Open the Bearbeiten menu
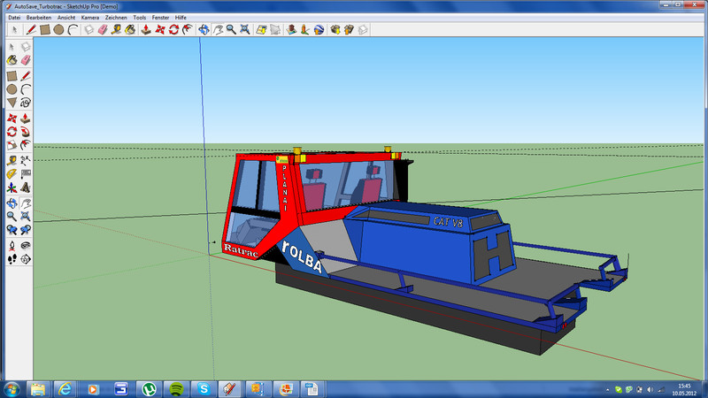 (39, 18)
